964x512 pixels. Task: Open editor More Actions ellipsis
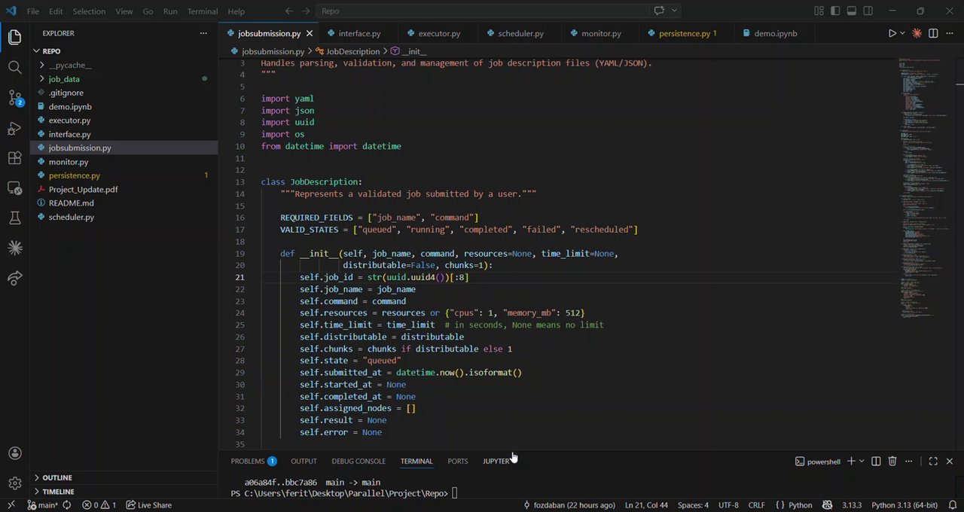click(x=950, y=33)
